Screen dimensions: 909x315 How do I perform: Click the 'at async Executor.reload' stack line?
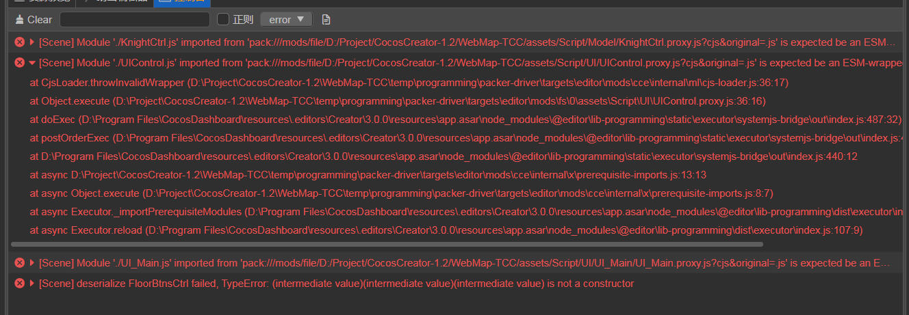coord(446,230)
